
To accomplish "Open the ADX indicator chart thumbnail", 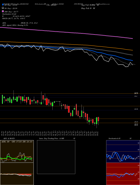I will coord(17,151).
